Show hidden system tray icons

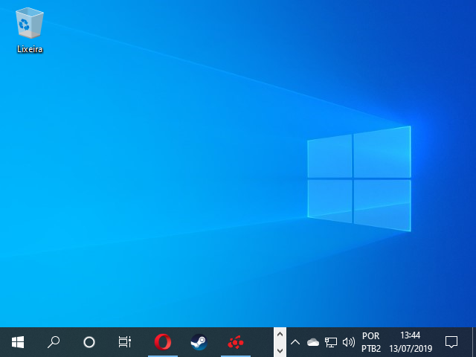(x=295, y=342)
